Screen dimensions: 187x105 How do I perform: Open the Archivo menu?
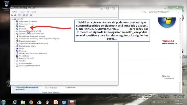(14, 12)
